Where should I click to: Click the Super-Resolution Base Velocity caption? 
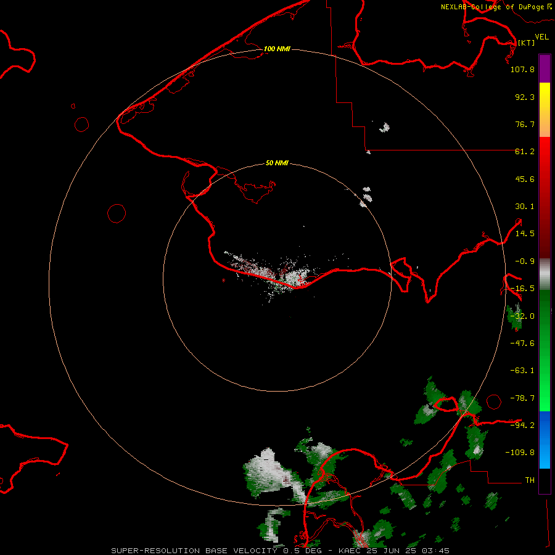281,551
